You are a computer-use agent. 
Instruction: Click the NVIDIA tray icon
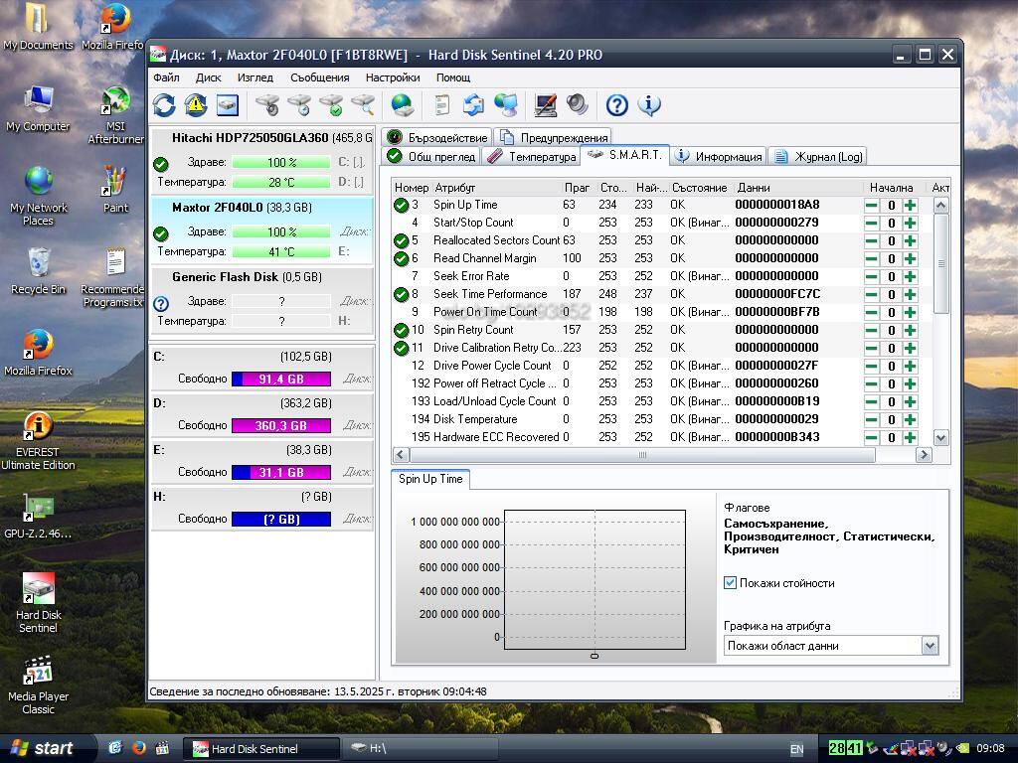[962, 748]
